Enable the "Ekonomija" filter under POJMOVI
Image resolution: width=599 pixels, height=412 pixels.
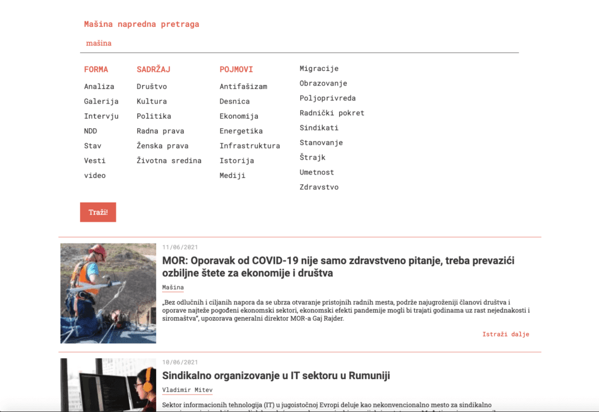[239, 116]
